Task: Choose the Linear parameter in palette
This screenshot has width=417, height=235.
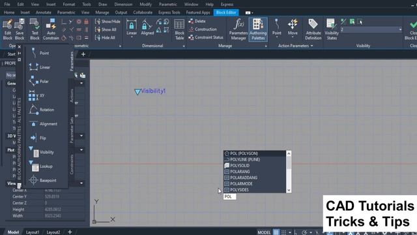Action: point(39,67)
